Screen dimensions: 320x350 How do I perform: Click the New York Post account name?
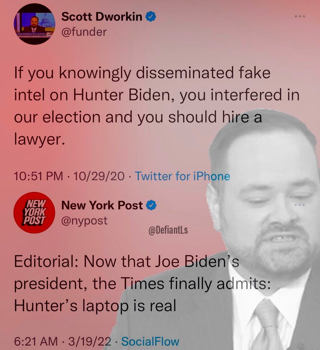pyautogui.click(x=102, y=205)
